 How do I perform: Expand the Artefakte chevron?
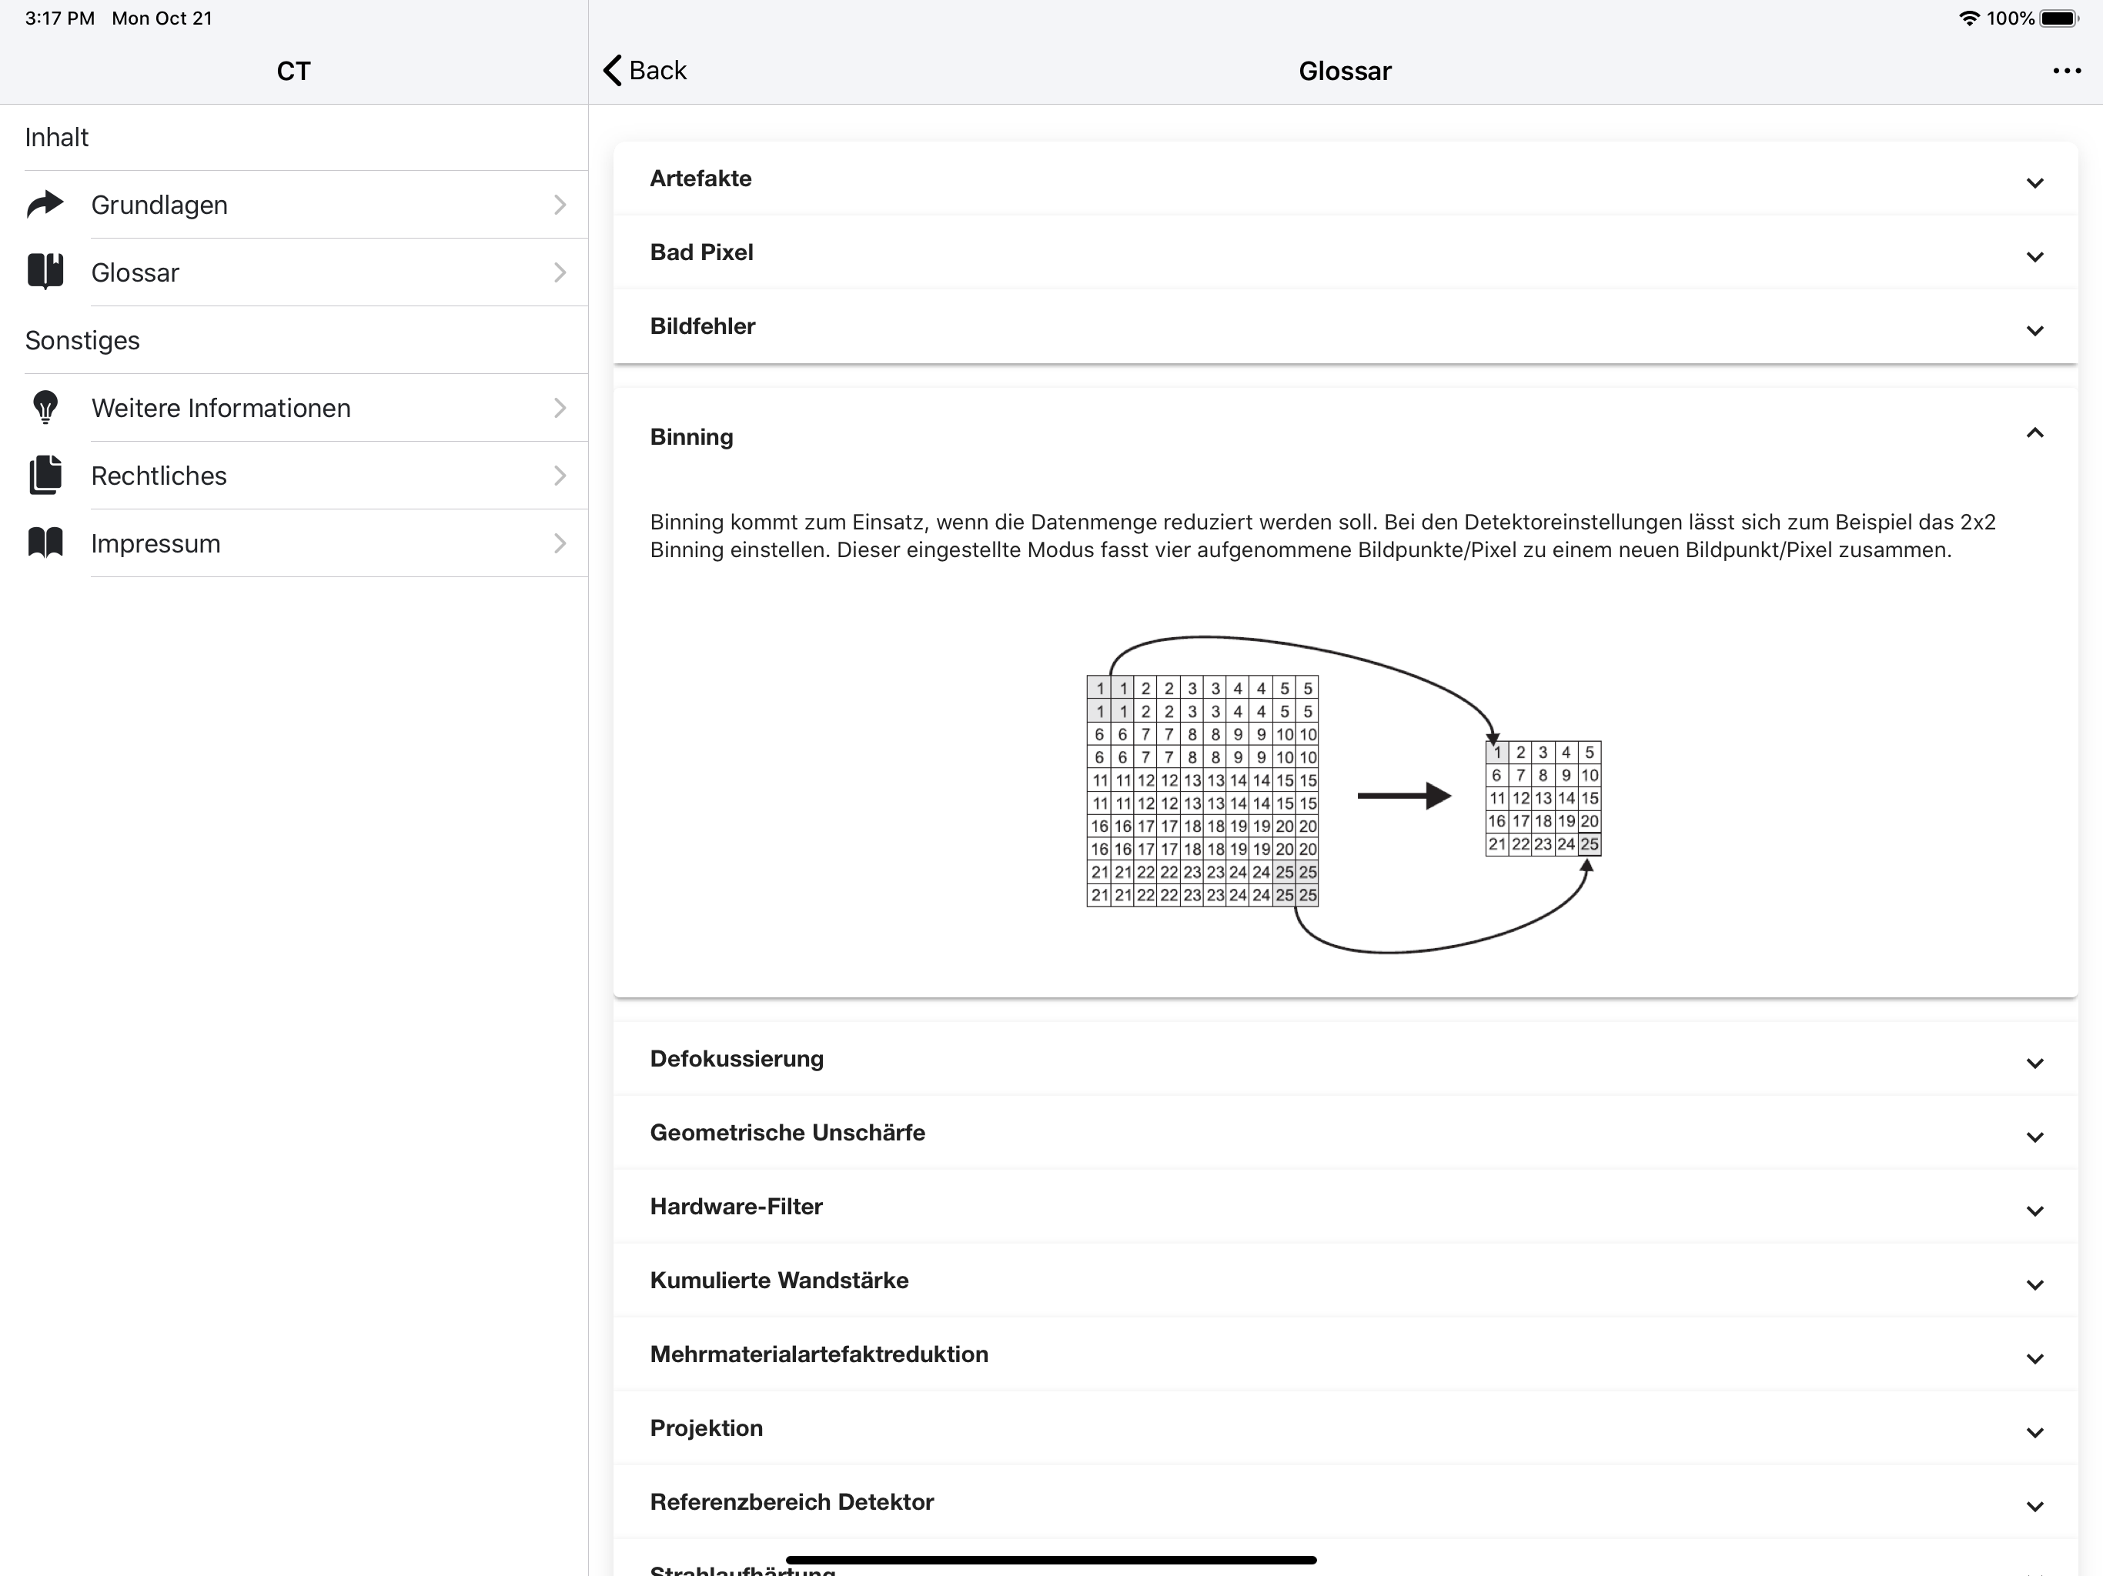tap(2034, 182)
